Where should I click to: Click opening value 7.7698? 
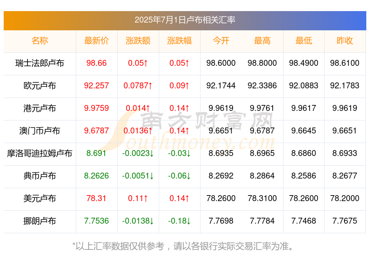coord(221,221)
